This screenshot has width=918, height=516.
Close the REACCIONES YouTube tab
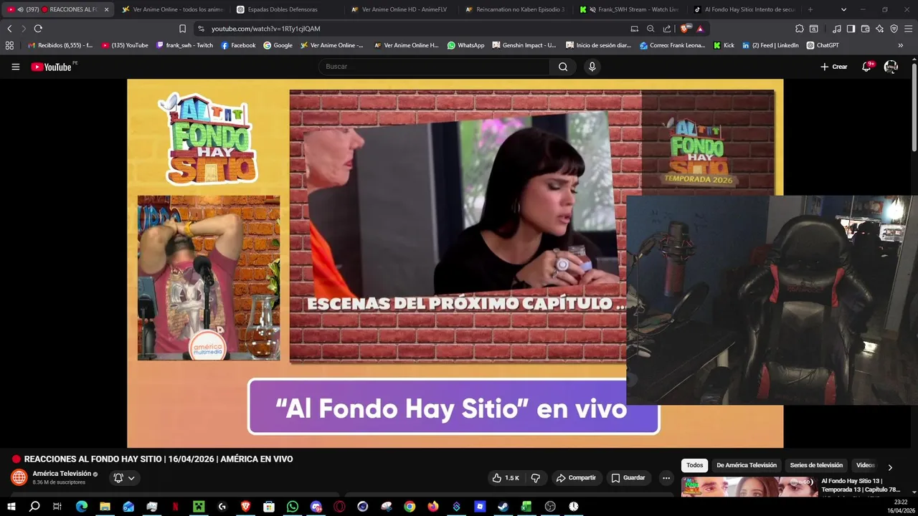(106, 9)
